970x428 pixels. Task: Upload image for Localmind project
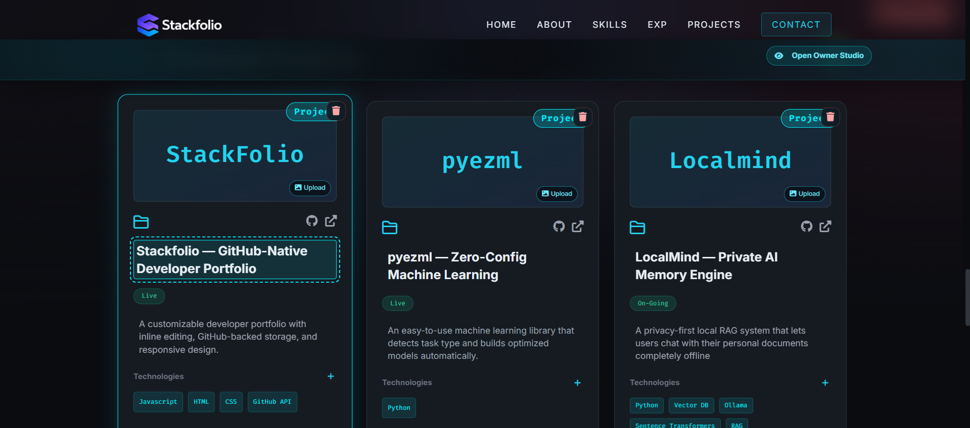tap(805, 194)
